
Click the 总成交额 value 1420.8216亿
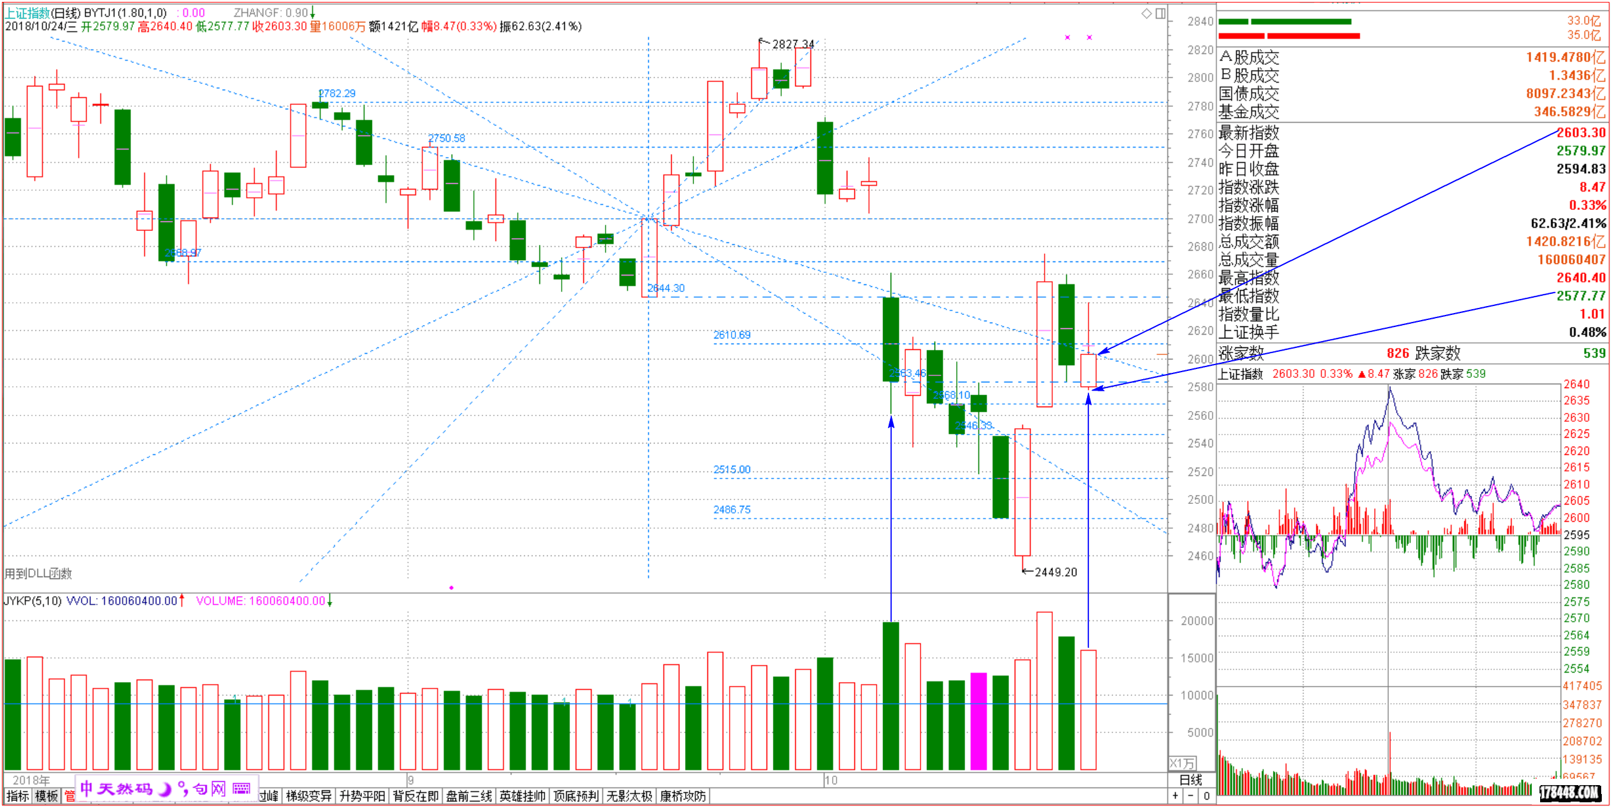coord(1566,241)
